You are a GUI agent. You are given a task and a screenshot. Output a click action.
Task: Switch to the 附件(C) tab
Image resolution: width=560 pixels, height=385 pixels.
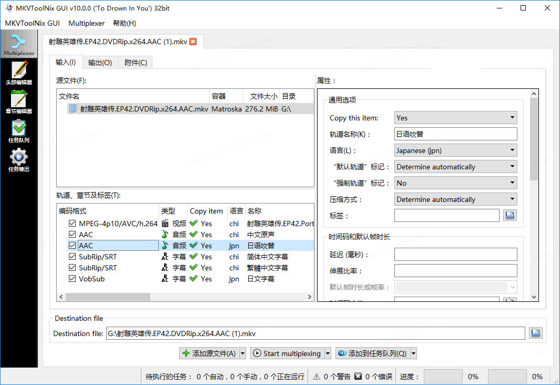[135, 63]
